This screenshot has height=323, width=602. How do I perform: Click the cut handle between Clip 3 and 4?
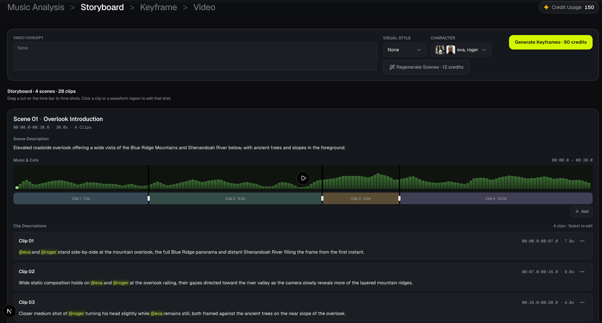point(399,198)
